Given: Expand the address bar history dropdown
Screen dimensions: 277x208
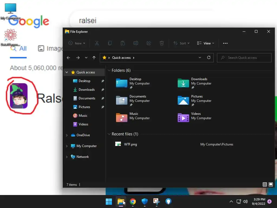Looking at the screenshot, I should point(200,57).
